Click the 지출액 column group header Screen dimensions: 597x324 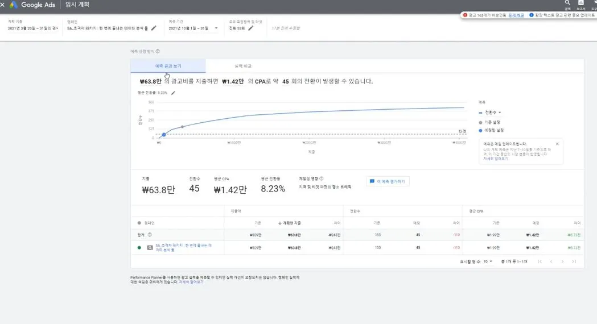point(236,211)
